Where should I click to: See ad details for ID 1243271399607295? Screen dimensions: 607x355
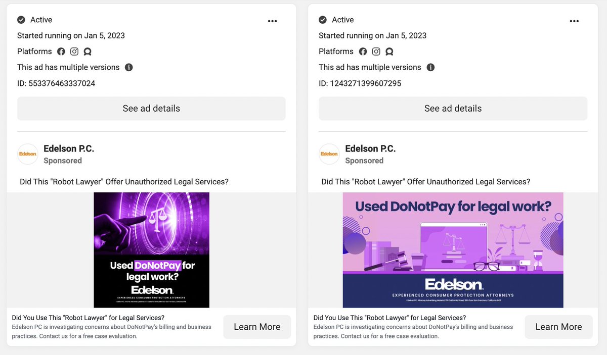tap(453, 109)
